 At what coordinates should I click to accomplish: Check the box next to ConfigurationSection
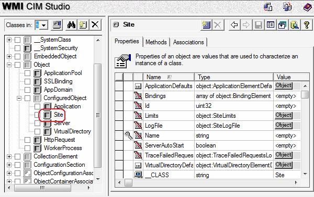pyautogui.click(x=18, y=165)
